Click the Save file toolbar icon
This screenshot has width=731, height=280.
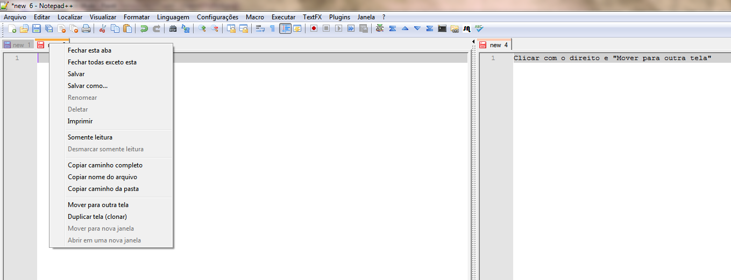37,28
